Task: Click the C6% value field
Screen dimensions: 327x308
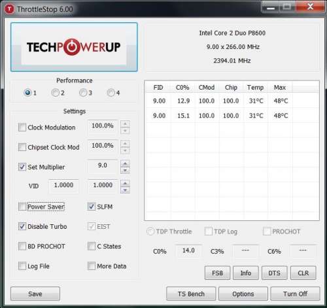Action: 303,250
